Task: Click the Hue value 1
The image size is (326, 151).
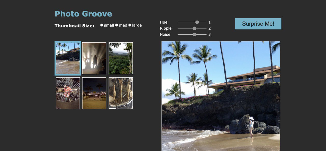Action: click(210, 22)
